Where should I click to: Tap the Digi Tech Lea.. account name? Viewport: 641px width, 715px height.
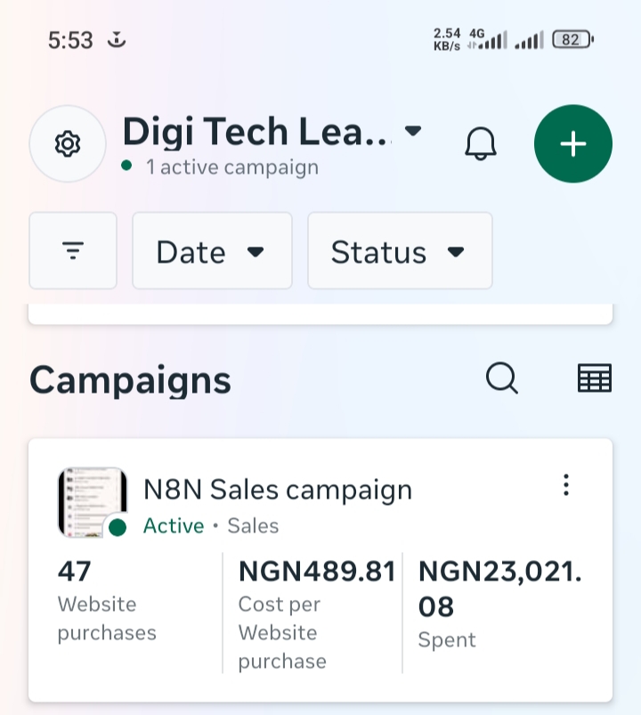[x=256, y=132]
